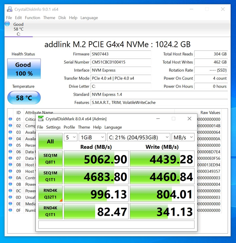Click SEQ1M Q8T1 read result 5062.90
The image size is (236, 243).
click(96, 159)
